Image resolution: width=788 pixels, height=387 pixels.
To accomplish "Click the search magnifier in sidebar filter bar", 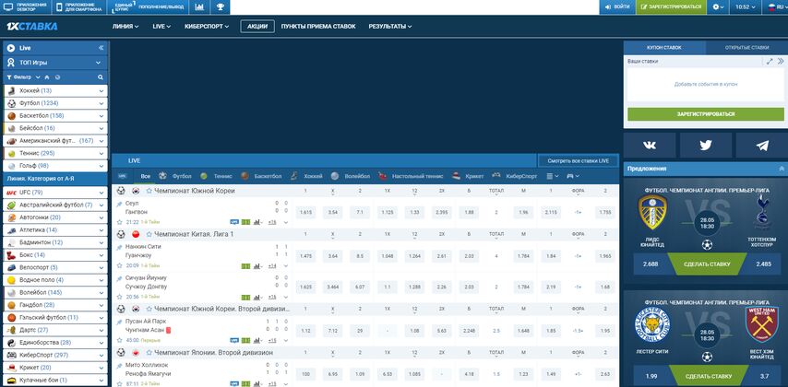I will click(x=101, y=77).
